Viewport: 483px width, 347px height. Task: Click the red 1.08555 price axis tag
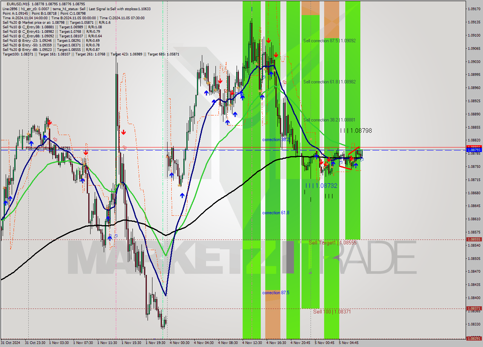(474, 240)
